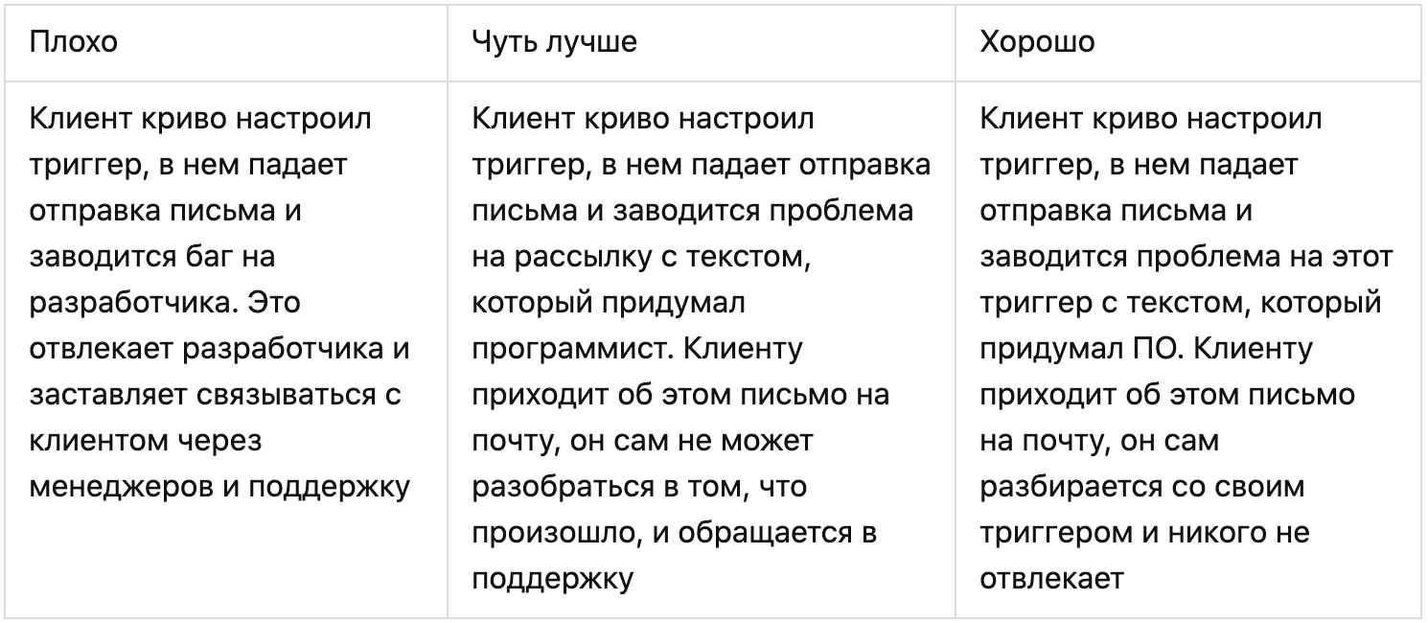
Task: Click the phrase "заставляет связываться с"
Action: [x=215, y=395]
